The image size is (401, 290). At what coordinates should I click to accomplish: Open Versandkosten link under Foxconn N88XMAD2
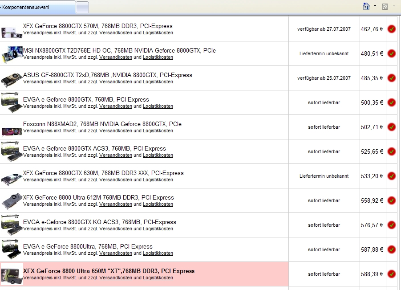click(116, 131)
